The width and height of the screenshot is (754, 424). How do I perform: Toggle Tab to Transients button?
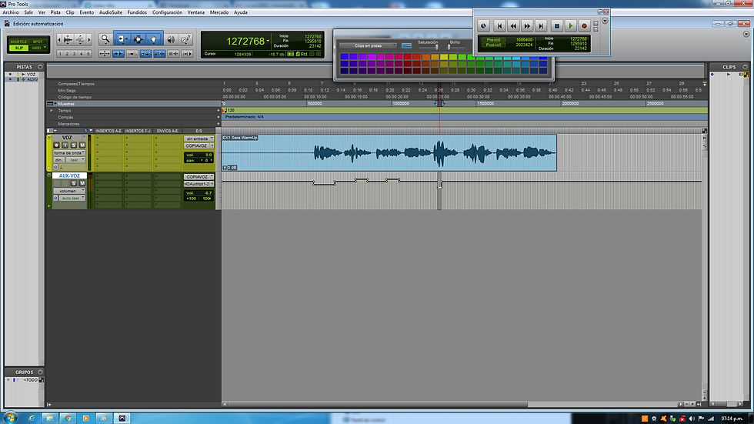pos(118,54)
